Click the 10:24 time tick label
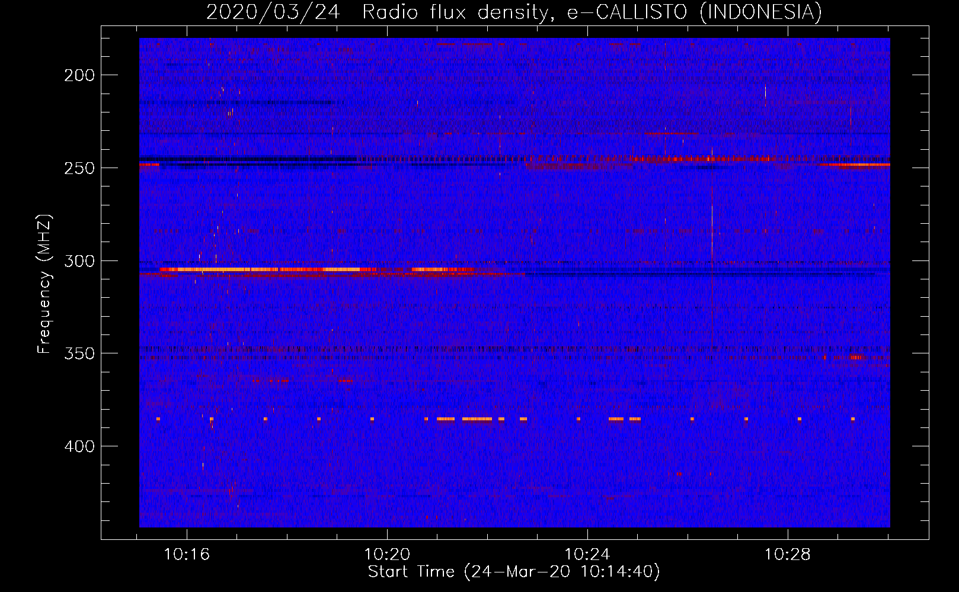959x592 pixels. [x=587, y=555]
